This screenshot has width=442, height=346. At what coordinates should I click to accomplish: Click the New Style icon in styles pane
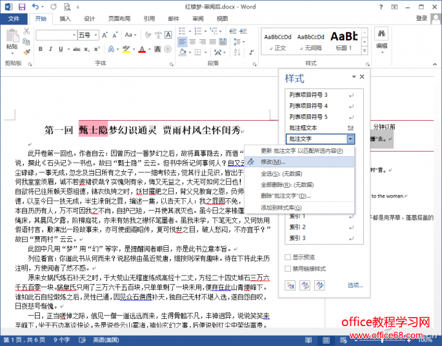[289, 285]
